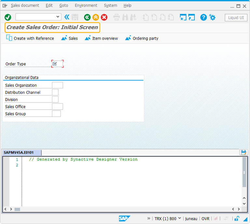Open the Sales document menu
The image size is (250, 224).
coord(25,6)
